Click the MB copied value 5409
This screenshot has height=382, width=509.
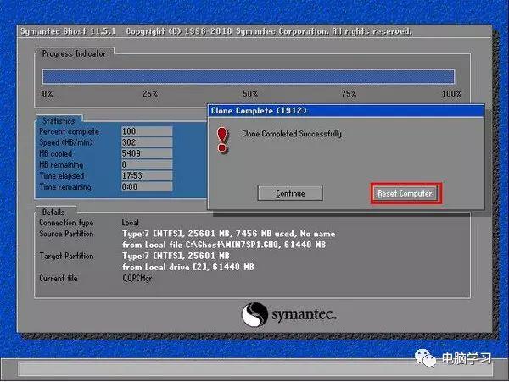point(146,153)
